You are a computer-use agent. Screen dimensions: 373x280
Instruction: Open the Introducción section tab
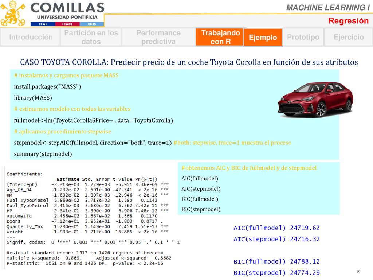click(x=30, y=37)
